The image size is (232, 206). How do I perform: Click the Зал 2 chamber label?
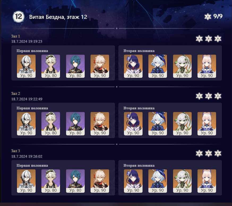[16, 93]
